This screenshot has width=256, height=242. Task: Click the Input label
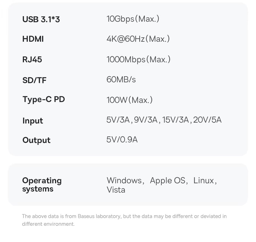(33, 121)
